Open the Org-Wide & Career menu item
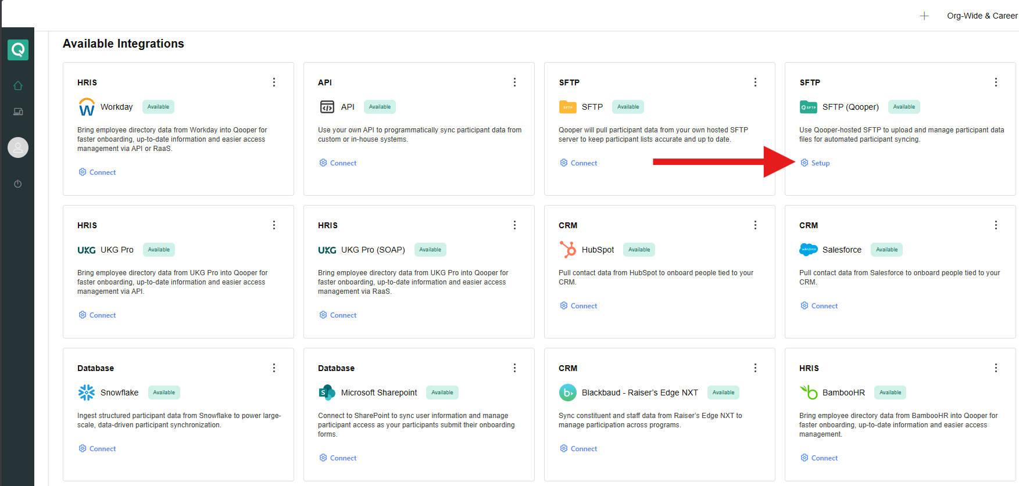 point(982,16)
